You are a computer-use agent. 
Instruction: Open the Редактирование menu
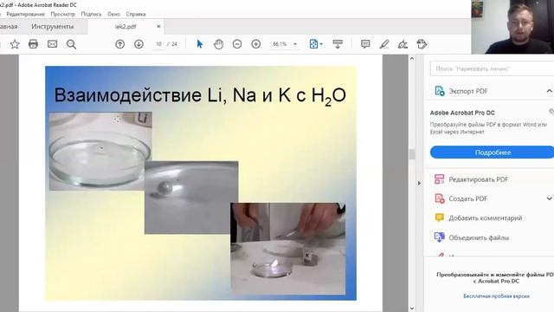(x=25, y=14)
